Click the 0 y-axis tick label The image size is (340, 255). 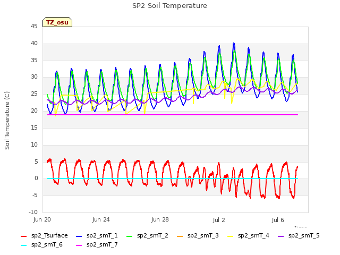36,178
